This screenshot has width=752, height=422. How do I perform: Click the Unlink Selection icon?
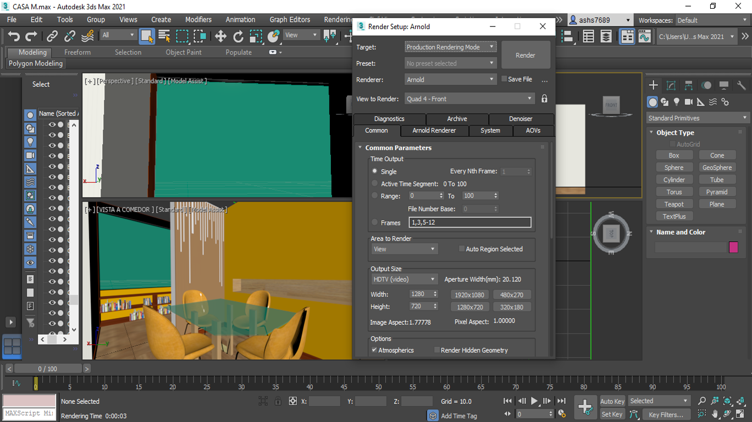coord(70,36)
